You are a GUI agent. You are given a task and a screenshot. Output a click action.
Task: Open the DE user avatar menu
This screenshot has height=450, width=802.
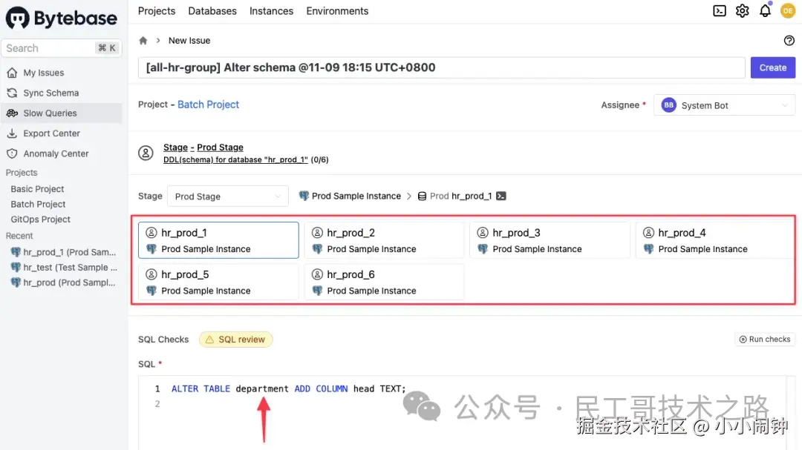tap(788, 10)
